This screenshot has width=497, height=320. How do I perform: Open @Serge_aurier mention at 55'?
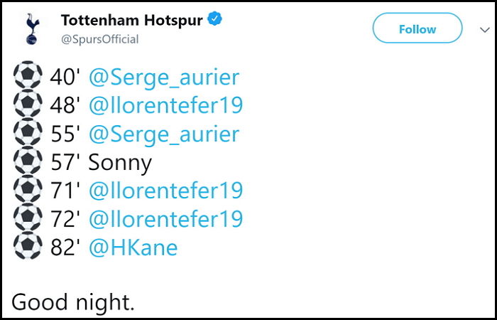(x=164, y=135)
